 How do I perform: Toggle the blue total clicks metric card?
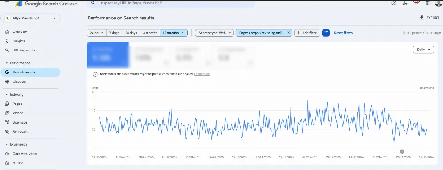(x=108, y=55)
